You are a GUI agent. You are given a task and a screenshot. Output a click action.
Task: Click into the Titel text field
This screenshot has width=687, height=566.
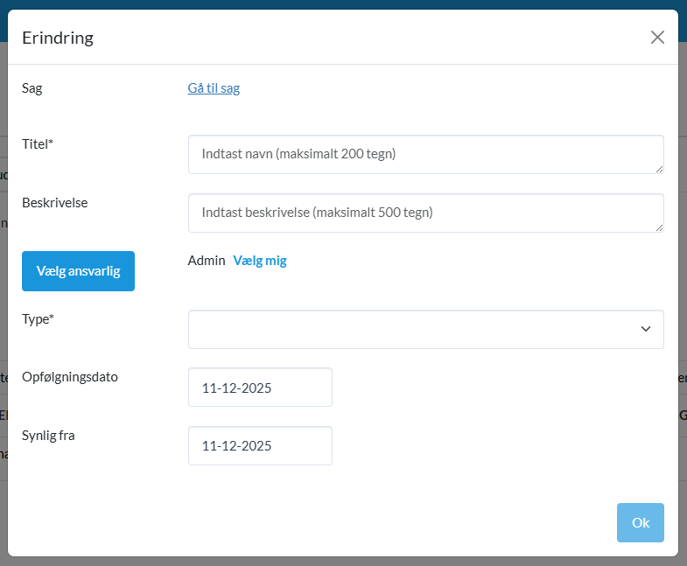coord(425,154)
